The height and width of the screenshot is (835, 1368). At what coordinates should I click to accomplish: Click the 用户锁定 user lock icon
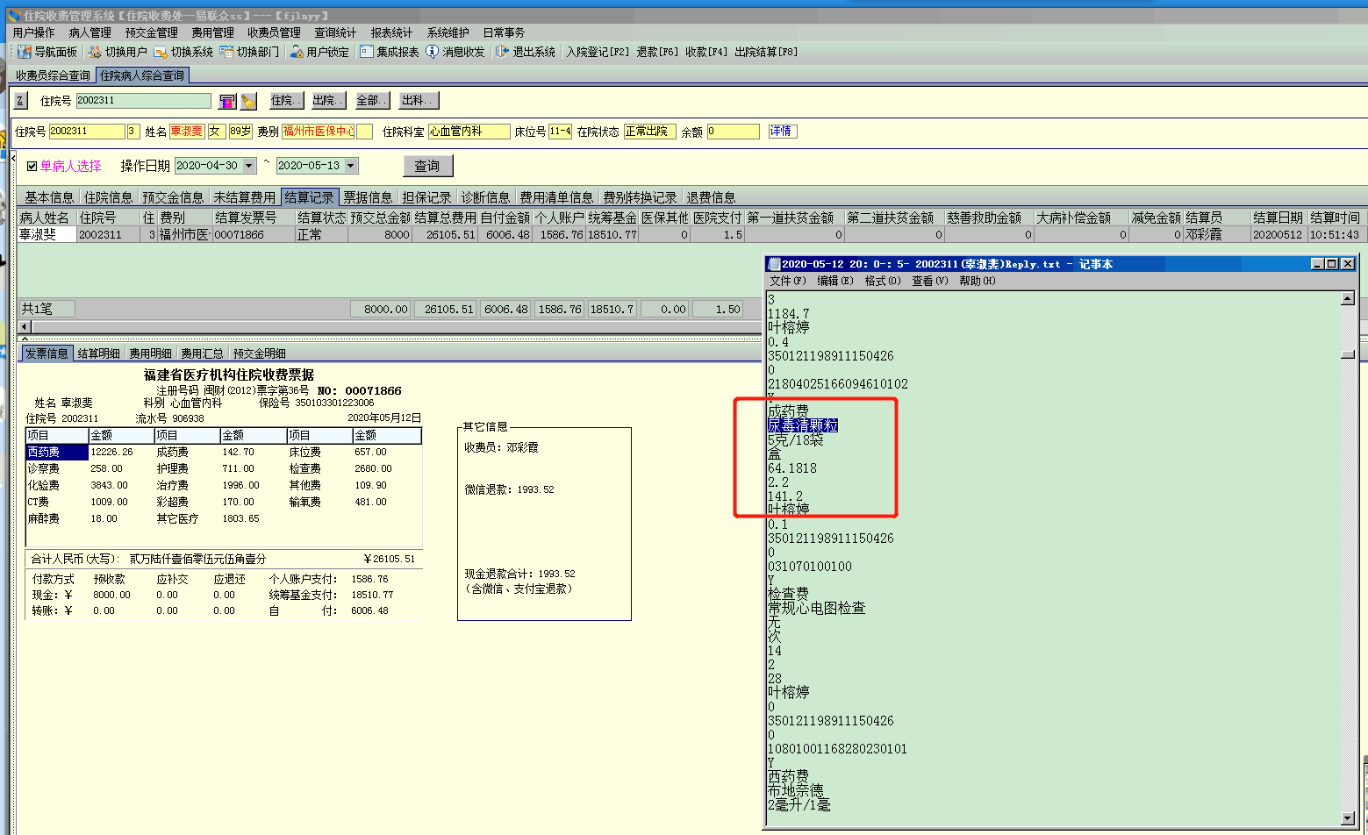coord(297,52)
